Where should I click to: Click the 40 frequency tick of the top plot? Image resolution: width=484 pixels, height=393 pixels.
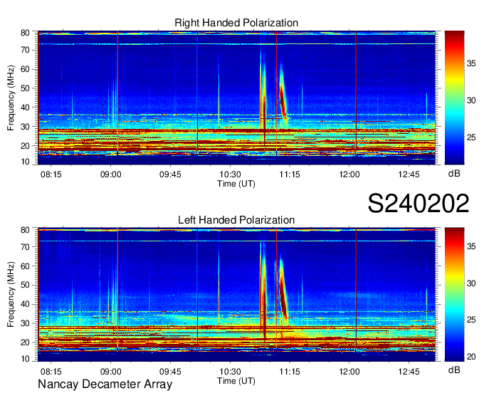click(x=25, y=108)
